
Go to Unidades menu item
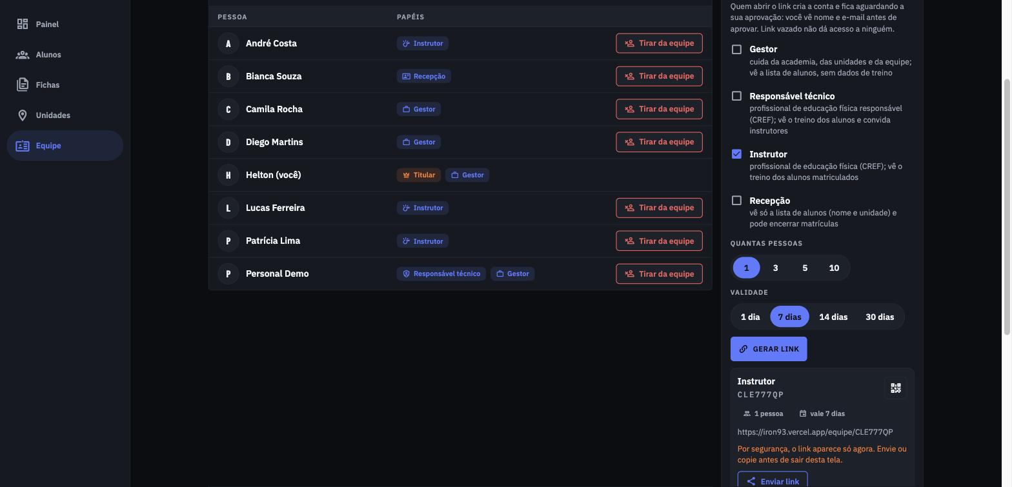click(x=65, y=115)
